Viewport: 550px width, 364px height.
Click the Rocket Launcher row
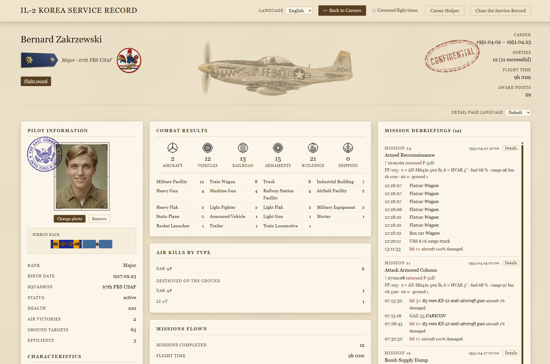(180, 226)
